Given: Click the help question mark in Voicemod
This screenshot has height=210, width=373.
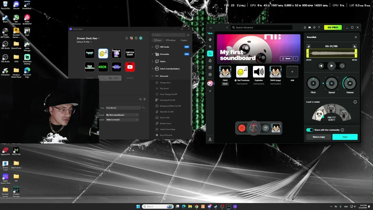Looking at the screenshot, I should click(319, 27).
